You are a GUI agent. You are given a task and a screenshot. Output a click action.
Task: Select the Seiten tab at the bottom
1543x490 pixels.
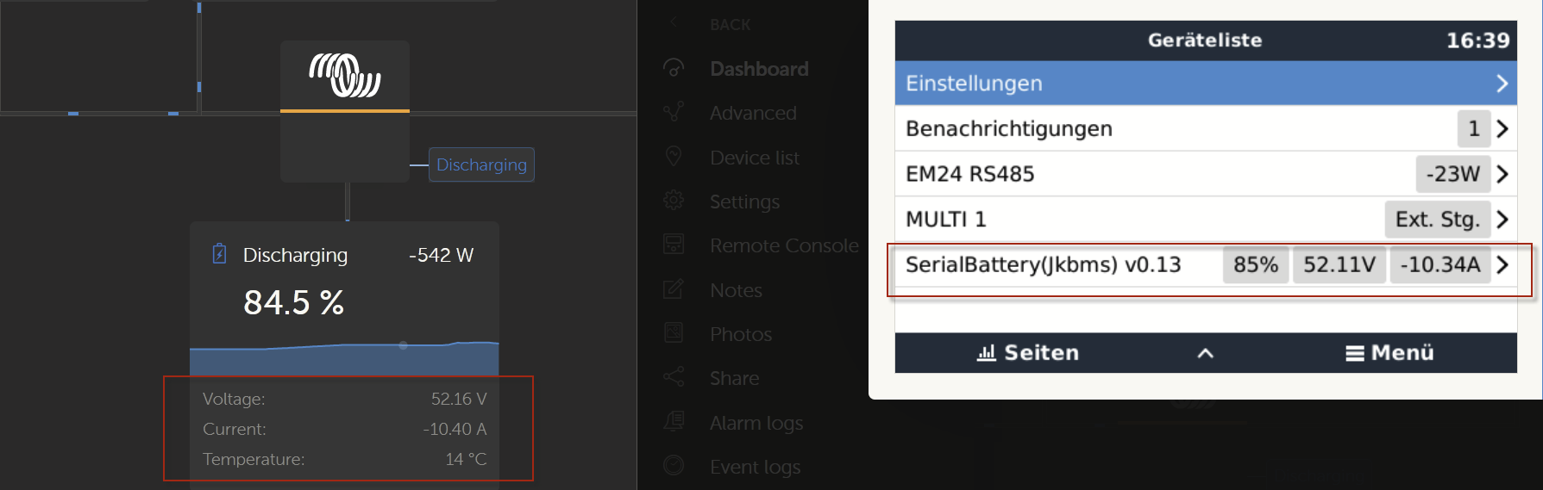click(x=1028, y=353)
